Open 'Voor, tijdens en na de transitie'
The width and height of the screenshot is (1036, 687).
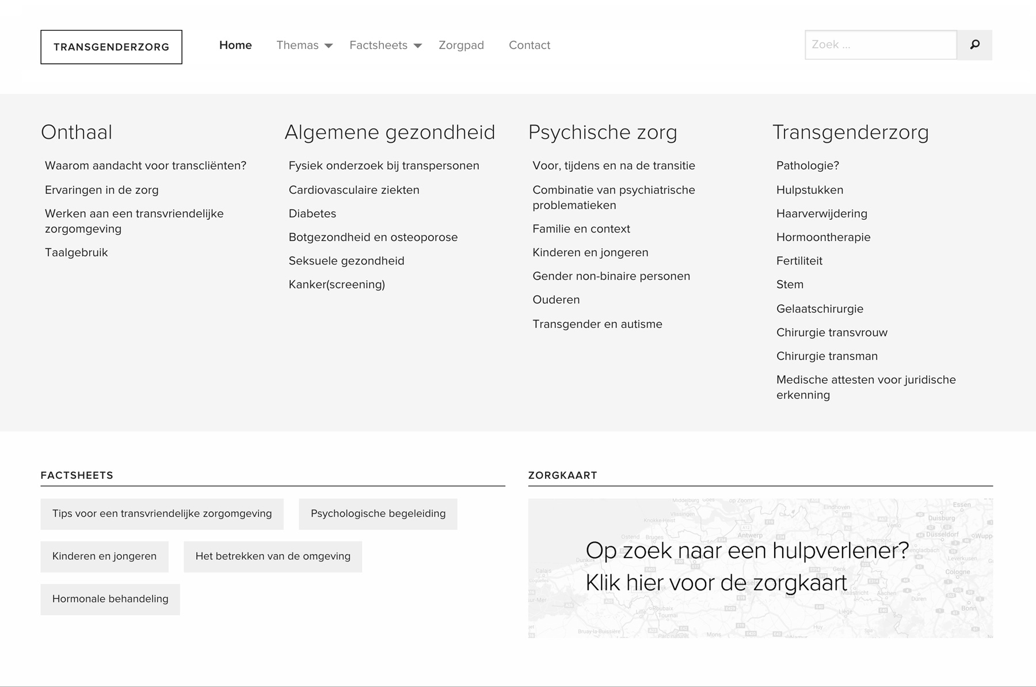(614, 166)
